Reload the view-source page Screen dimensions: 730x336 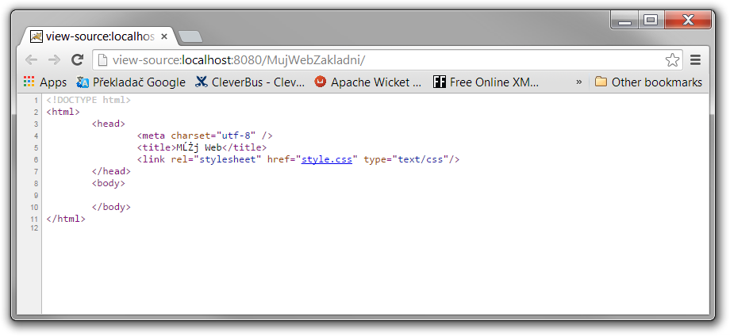77,59
